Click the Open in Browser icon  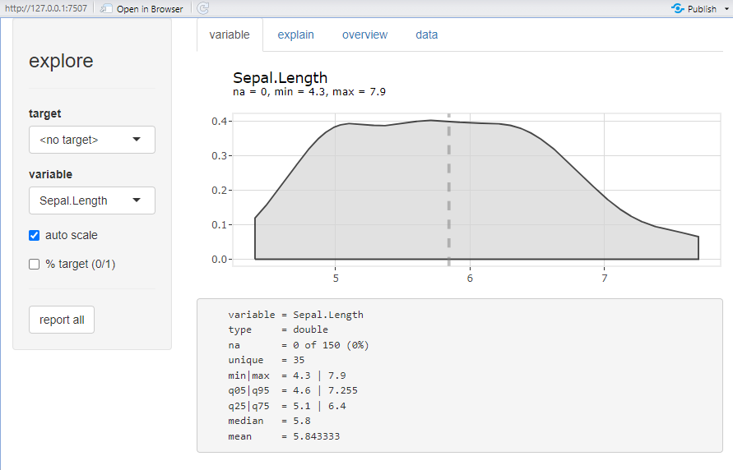(x=106, y=8)
